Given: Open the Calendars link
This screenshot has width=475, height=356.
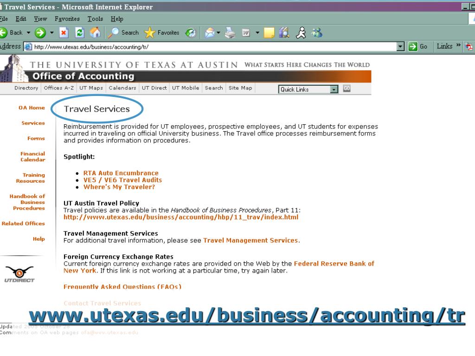Looking at the screenshot, I should (x=122, y=88).
